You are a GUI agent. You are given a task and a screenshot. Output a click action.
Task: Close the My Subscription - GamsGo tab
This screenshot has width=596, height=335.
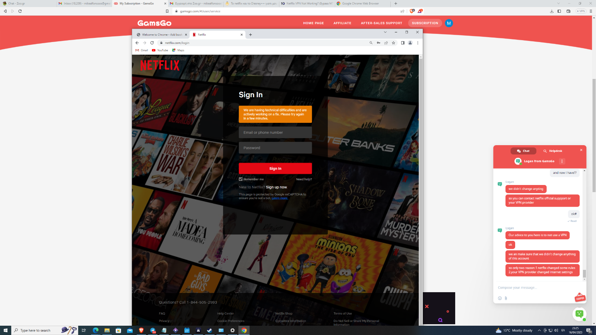click(165, 3)
